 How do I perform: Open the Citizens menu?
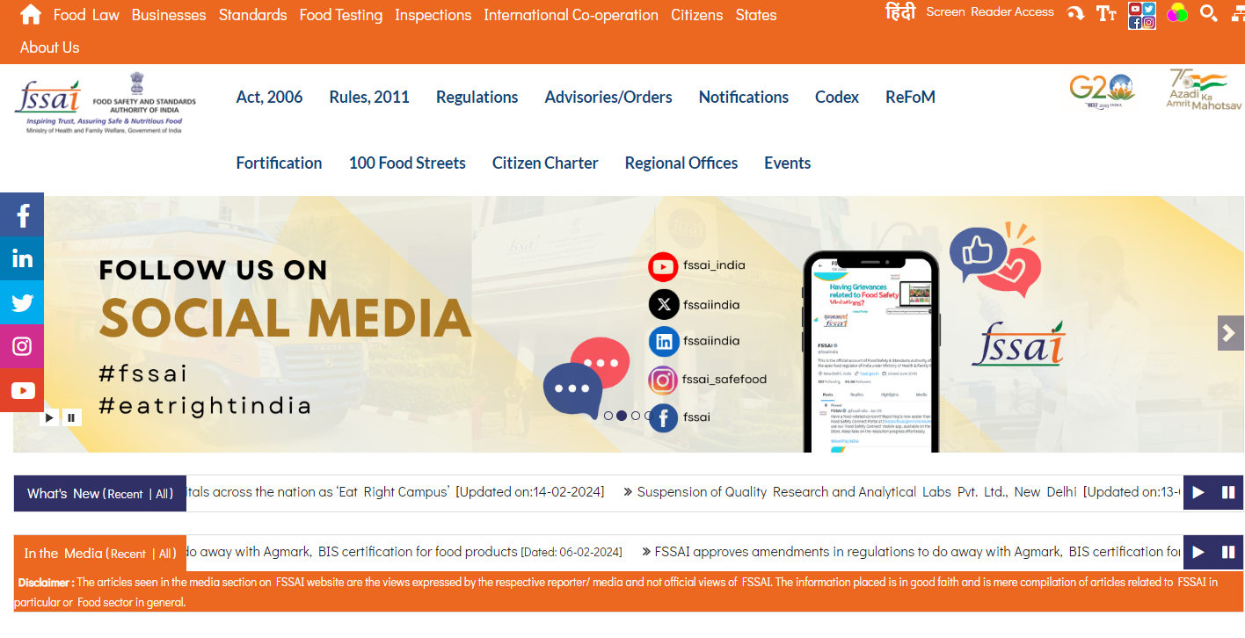point(696,15)
